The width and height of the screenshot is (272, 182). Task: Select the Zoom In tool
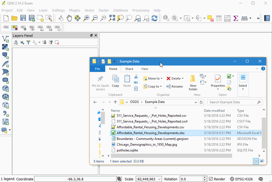coord(86,18)
